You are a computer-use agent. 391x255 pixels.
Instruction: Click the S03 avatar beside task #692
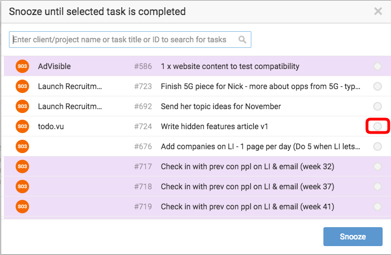(x=22, y=106)
